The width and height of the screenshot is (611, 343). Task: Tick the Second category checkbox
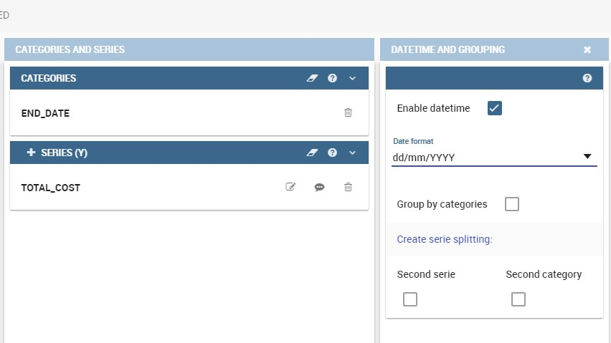(x=518, y=299)
